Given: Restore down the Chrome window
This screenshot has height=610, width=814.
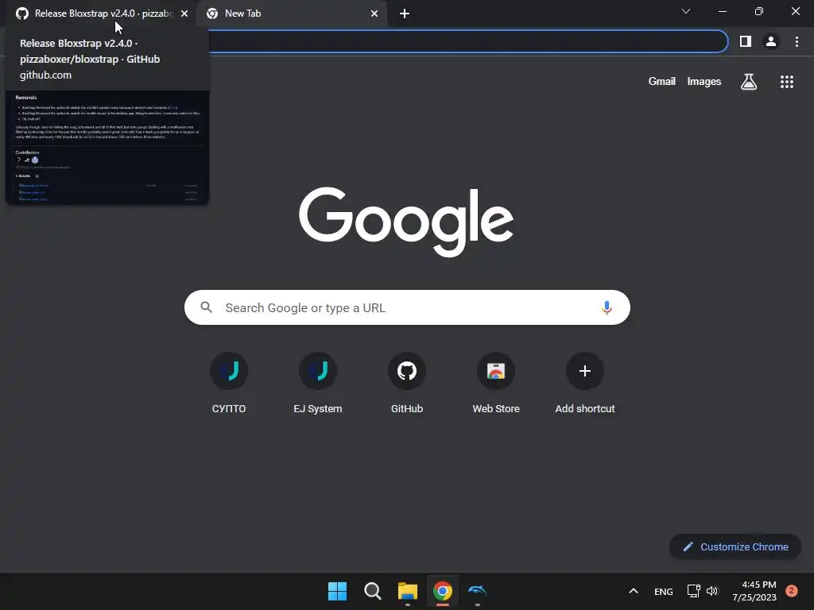Looking at the screenshot, I should pyautogui.click(x=759, y=11).
